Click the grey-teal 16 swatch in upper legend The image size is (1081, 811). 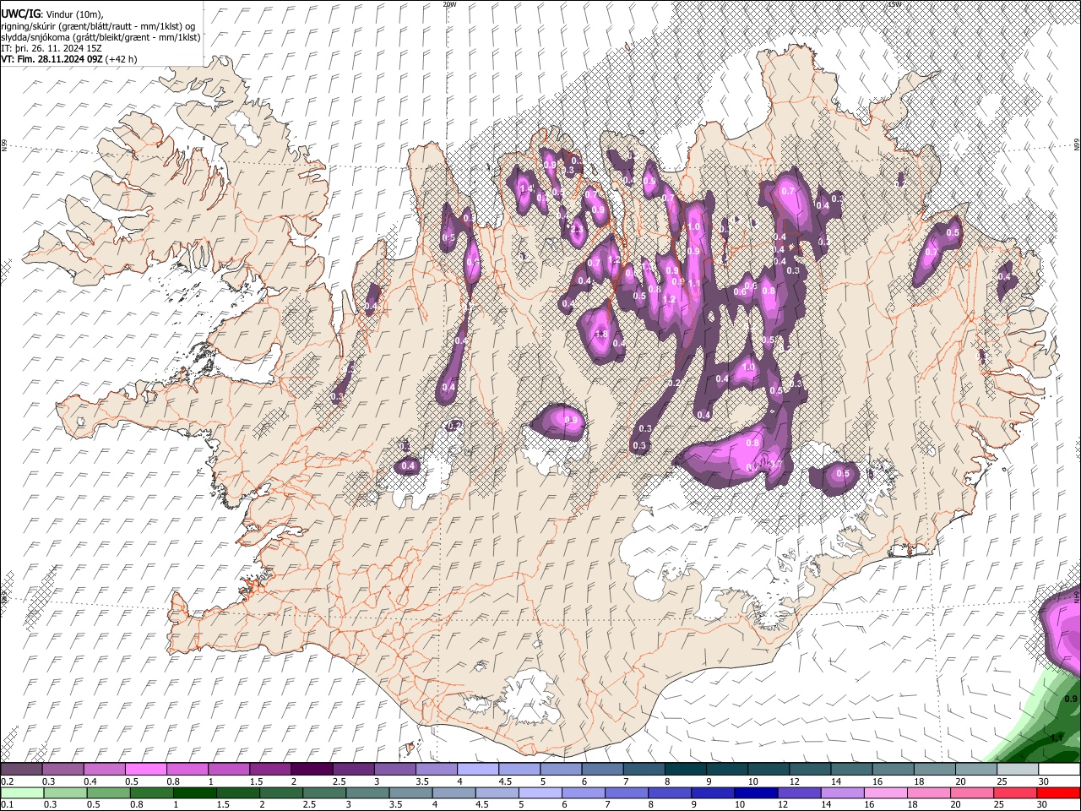[x=893, y=770]
